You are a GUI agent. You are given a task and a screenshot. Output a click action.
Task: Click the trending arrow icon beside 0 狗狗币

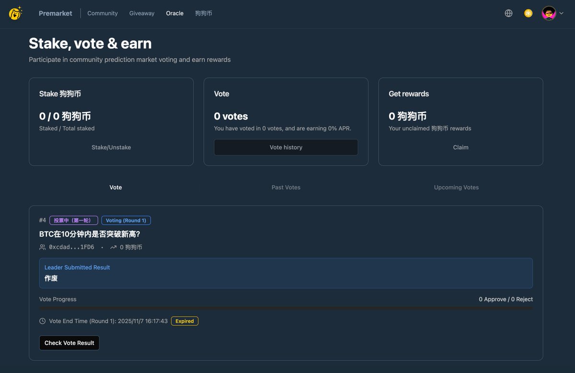tap(113, 247)
